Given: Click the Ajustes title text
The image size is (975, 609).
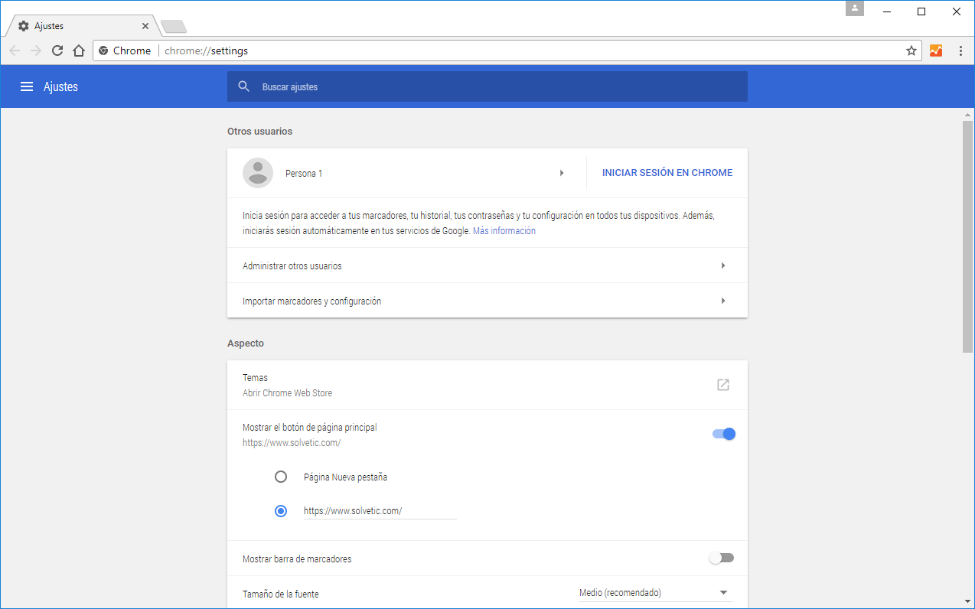Looking at the screenshot, I should click(x=61, y=86).
